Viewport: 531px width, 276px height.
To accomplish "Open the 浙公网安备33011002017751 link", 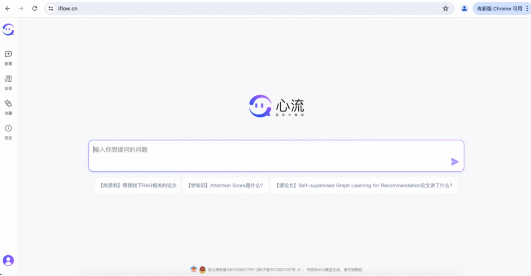I will click(x=231, y=270).
